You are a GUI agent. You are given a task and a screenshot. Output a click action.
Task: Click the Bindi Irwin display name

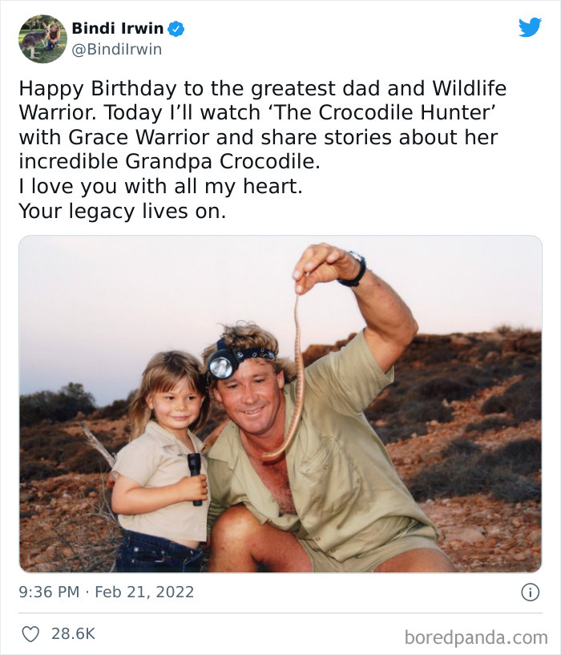(117, 29)
